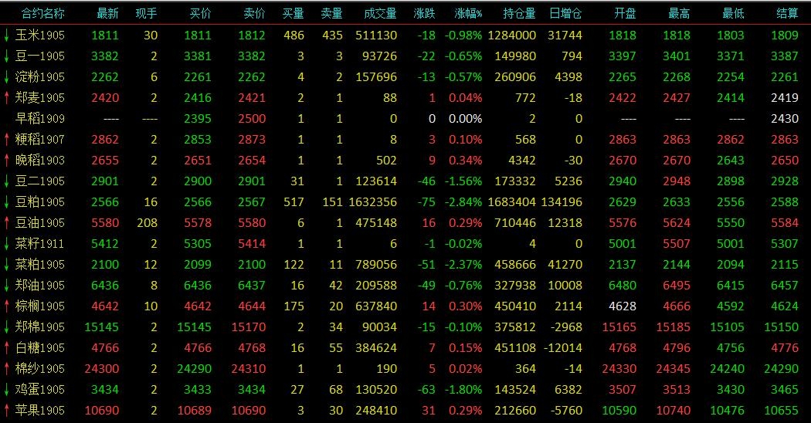Select the 早稻1909 contract

coord(40,118)
